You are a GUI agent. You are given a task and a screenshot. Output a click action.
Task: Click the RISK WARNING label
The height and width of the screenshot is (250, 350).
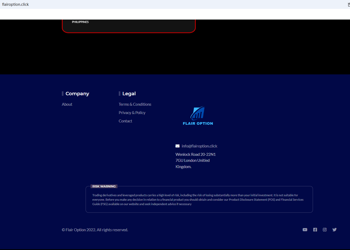(104, 186)
